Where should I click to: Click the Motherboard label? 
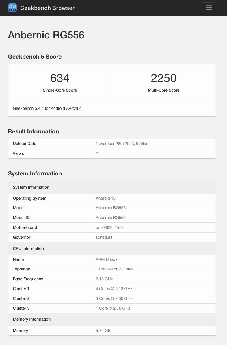pyautogui.click(x=25, y=227)
